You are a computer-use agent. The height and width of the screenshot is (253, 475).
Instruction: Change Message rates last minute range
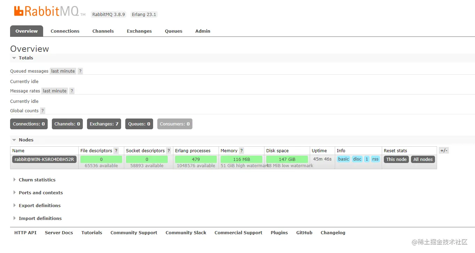click(55, 91)
